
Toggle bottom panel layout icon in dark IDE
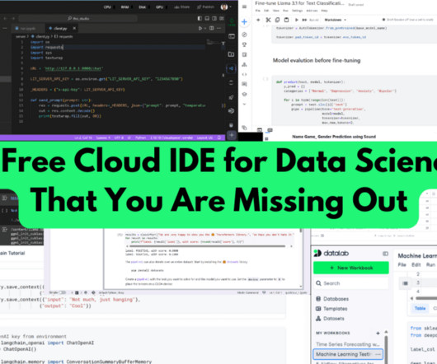207,18
